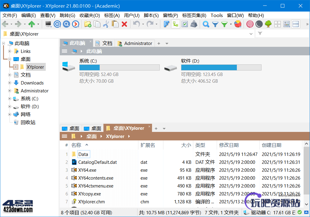Open the Drives computer monitor icon

[48, 24]
